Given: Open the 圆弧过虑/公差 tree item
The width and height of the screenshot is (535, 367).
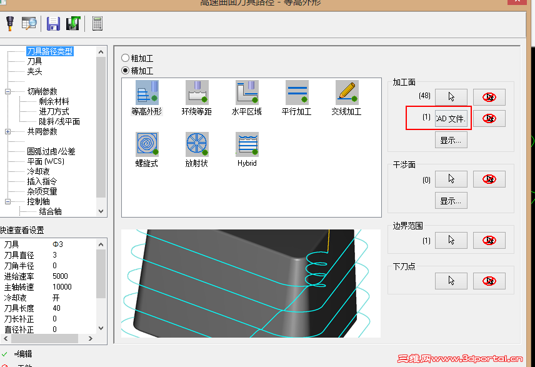Looking at the screenshot, I should [x=51, y=151].
